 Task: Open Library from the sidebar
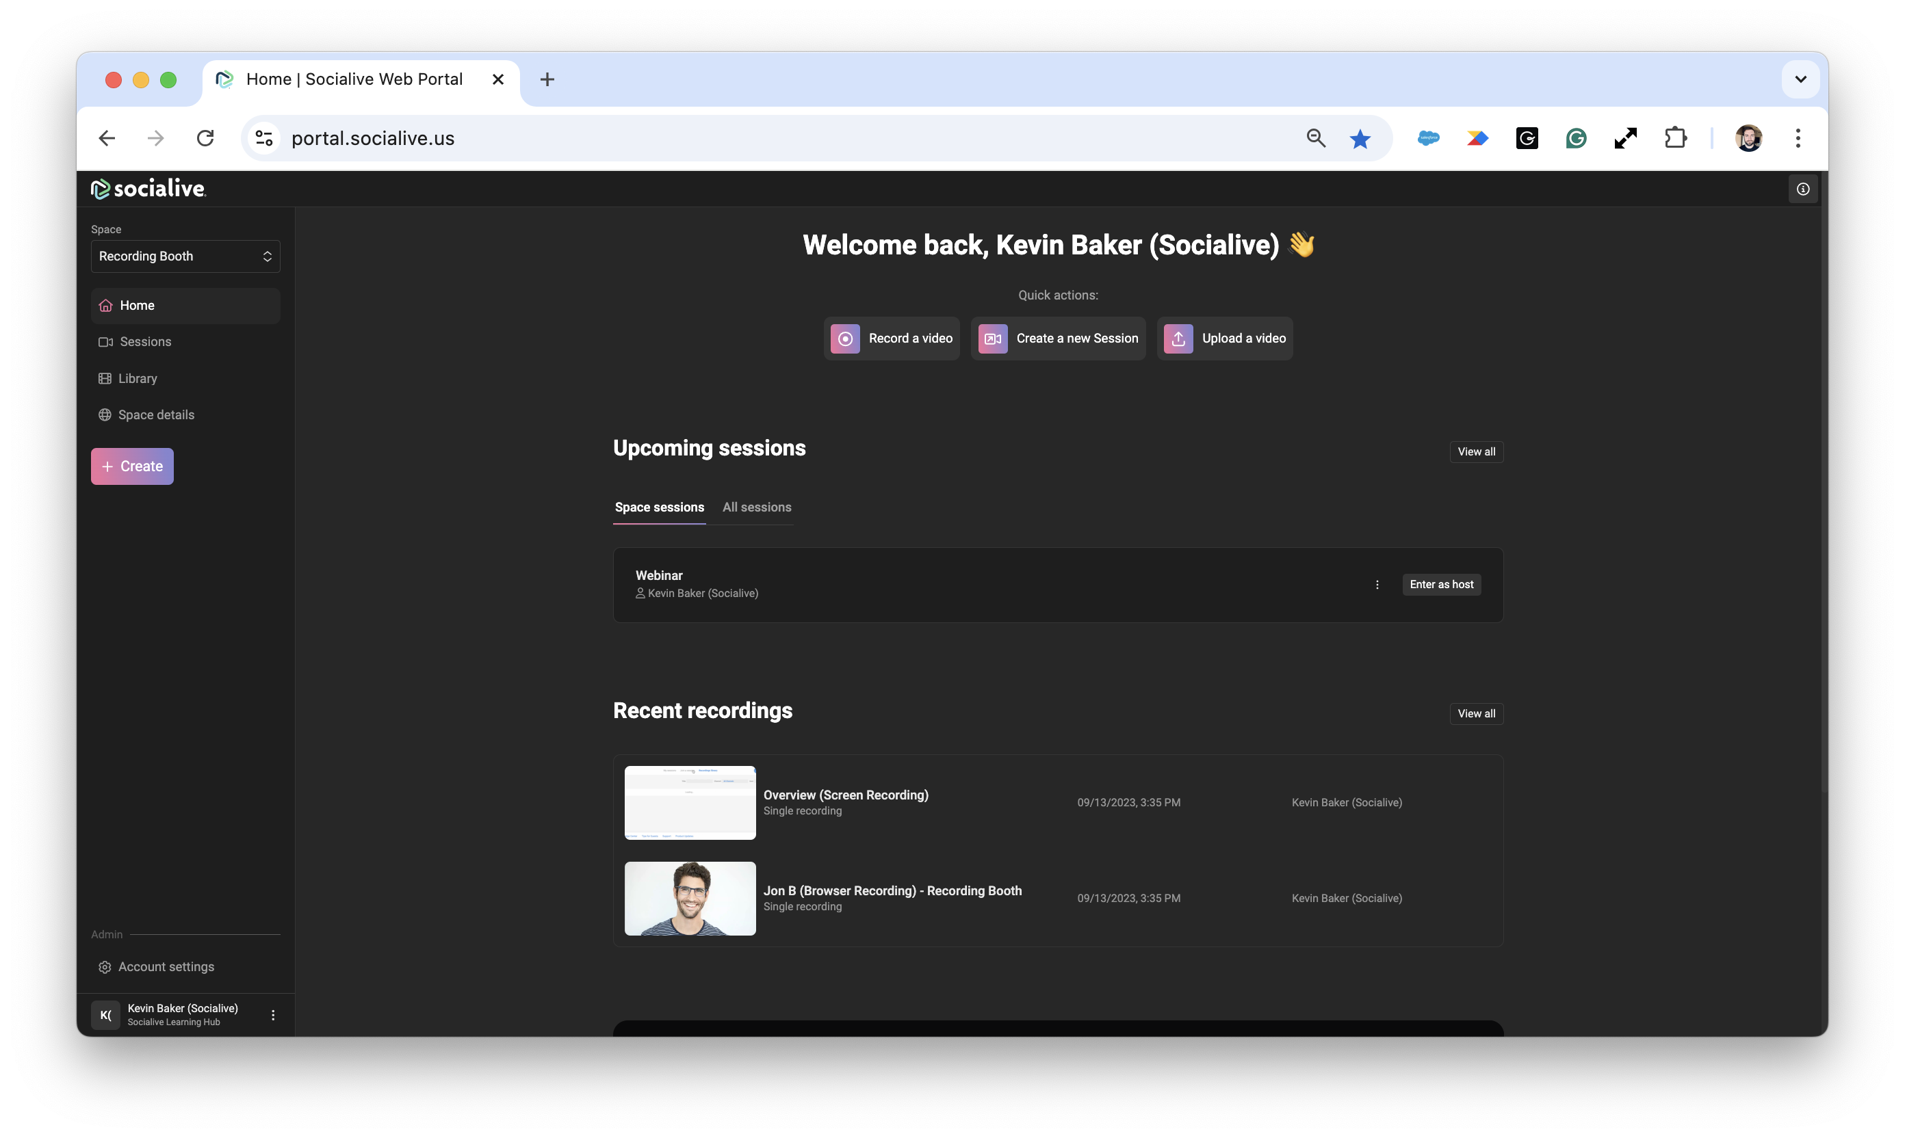click(x=137, y=378)
